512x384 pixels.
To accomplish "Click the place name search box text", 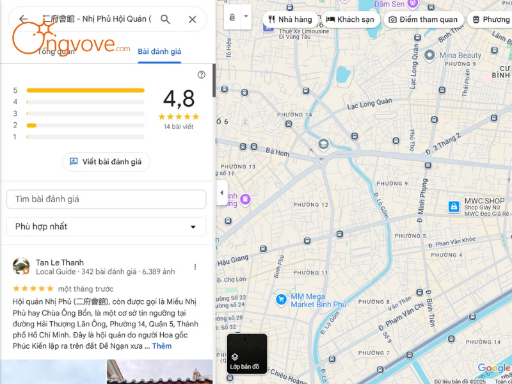I will click(97, 19).
